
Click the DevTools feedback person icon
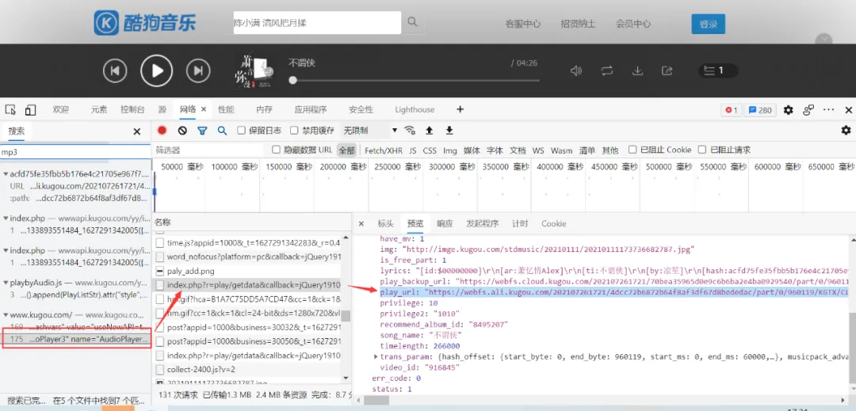tap(808, 110)
